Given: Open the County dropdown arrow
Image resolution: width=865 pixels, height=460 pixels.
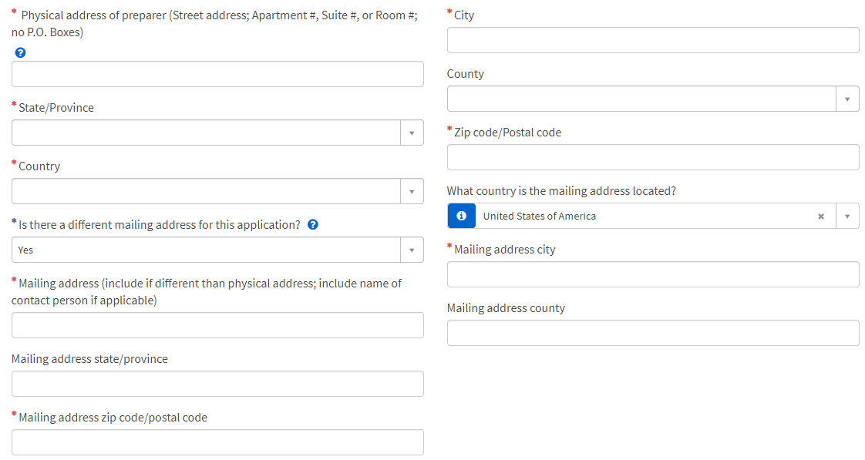Looking at the screenshot, I should [x=847, y=99].
